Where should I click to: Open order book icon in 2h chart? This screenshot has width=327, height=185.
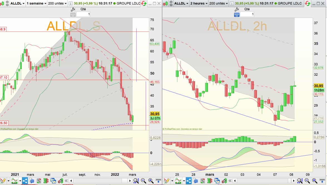(x=210, y=181)
